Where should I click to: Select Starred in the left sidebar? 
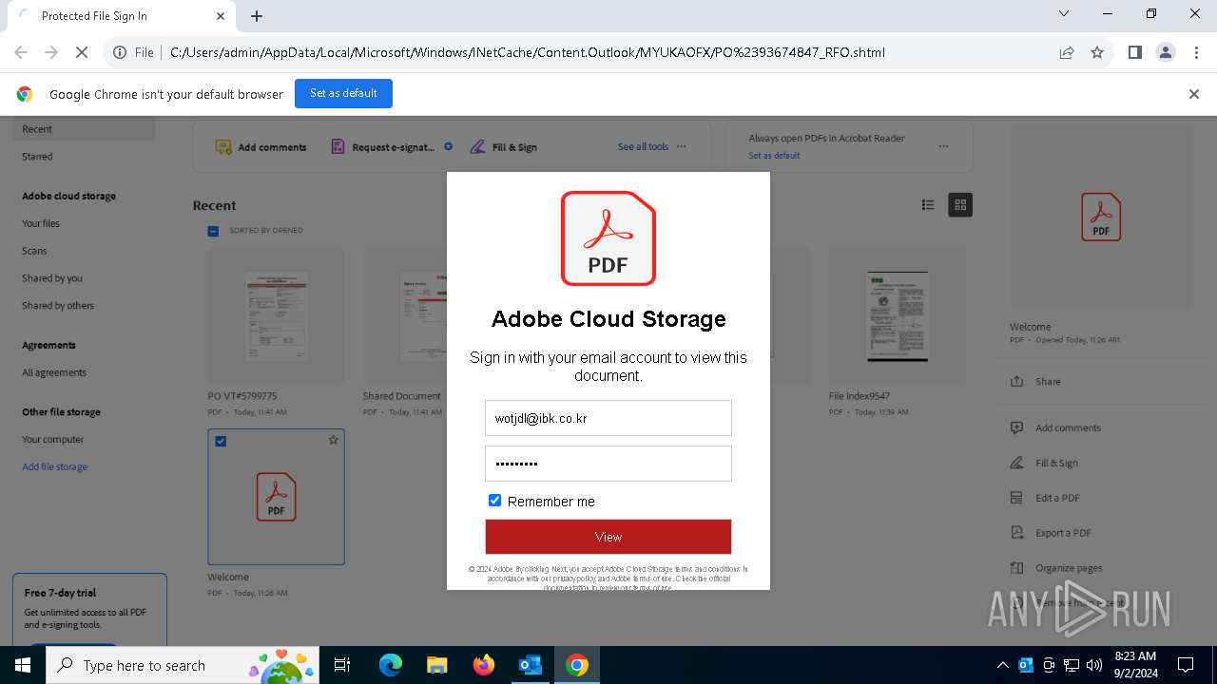pos(37,157)
